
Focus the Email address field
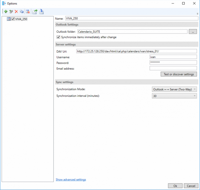pyautogui.click(x=173, y=68)
